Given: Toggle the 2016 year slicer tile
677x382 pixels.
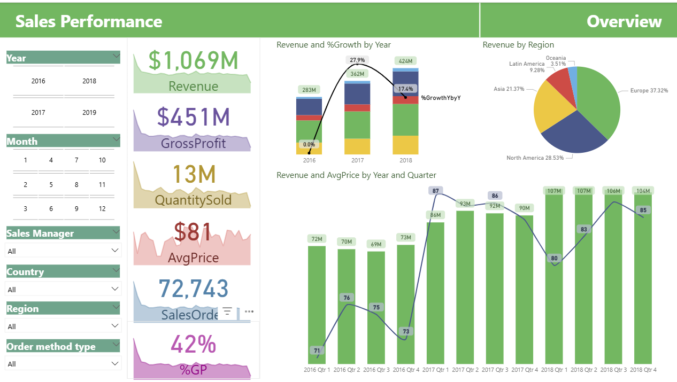Looking at the screenshot, I should click(39, 81).
